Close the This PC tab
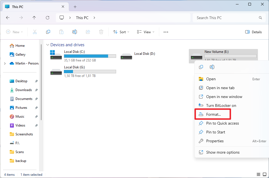The image size is (269, 178). pos(63,7)
